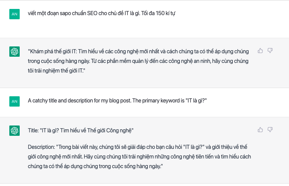This screenshot has width=289, height=186.
Task: Dislike the first sapo reply with thumbs down
Action: 270,51
